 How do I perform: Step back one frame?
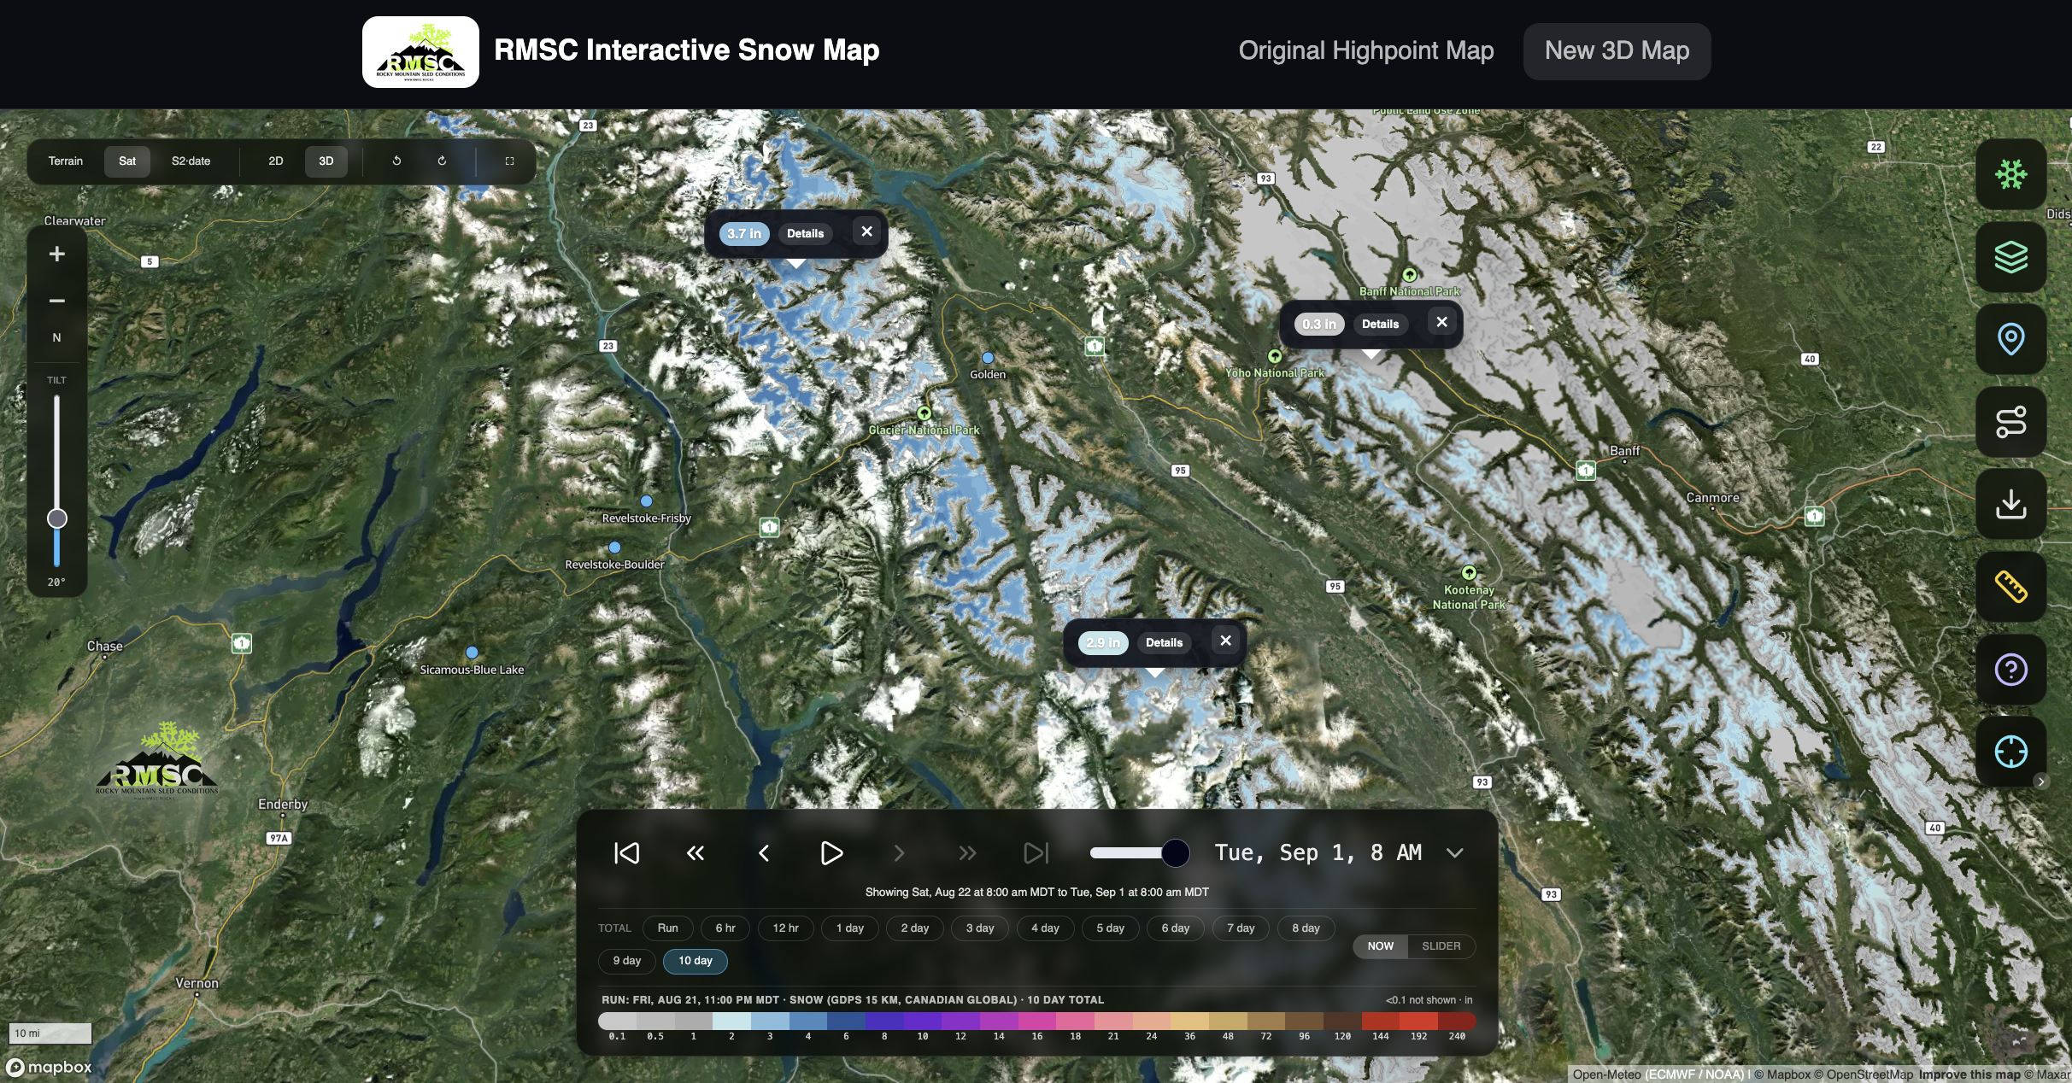click(x=764, y=852)
